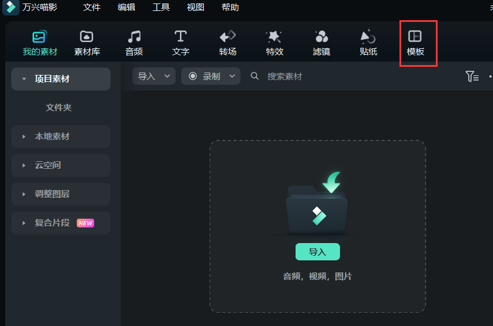Expand the 调整图层 section

tap(61, 194)
